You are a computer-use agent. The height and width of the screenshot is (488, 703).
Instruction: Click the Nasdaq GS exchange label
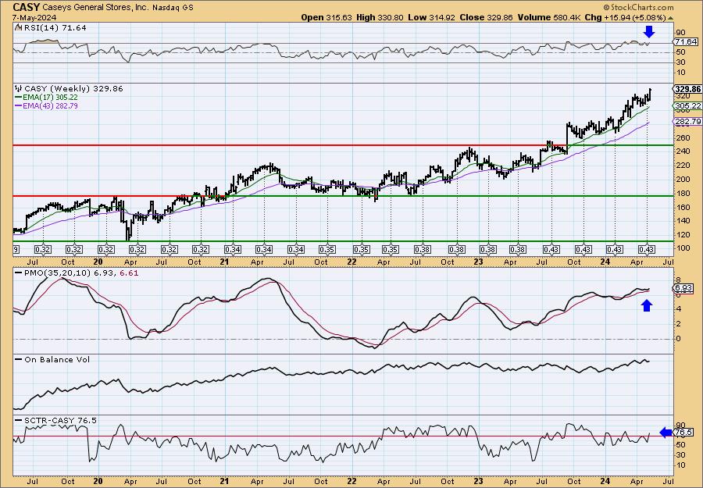(x=173, y=8)
